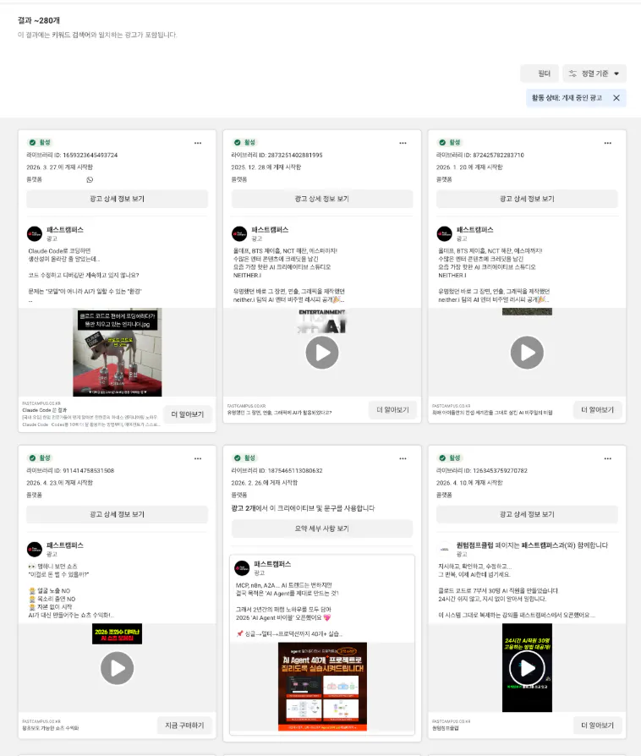Play the video in ad 2873251402881995
The height and width of the screenshot is (756, 641).
[322, 353]
